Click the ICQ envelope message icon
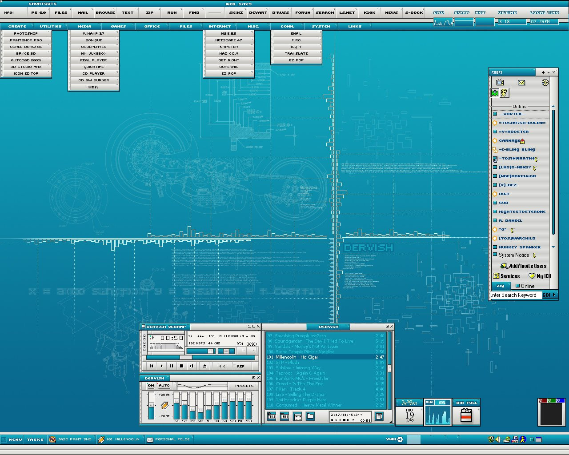This screenshot has width=569, height=455. pyautogui.click(x=521, y=83)
